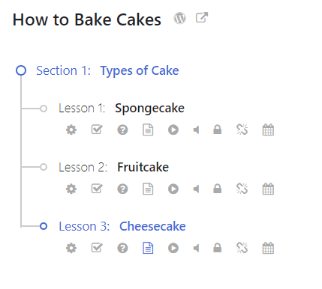This screenshot has height=289, width=322.
Task: Click the padlock icon under the Cheesecake lesson
Action: tap(218, 248)
